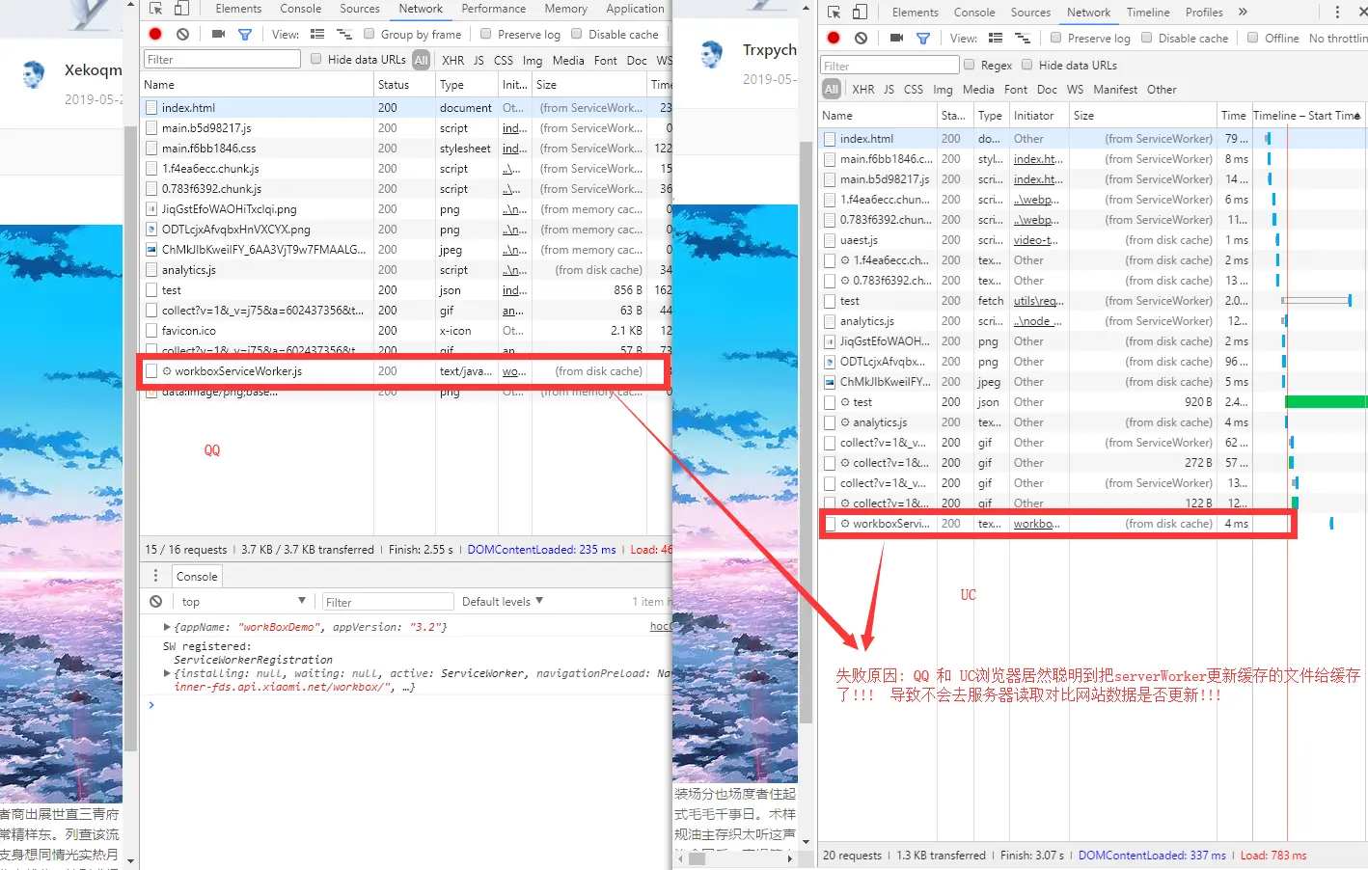
Task: Open the three-dot customize menu in right DevTools
Action: click(1337, 13)
